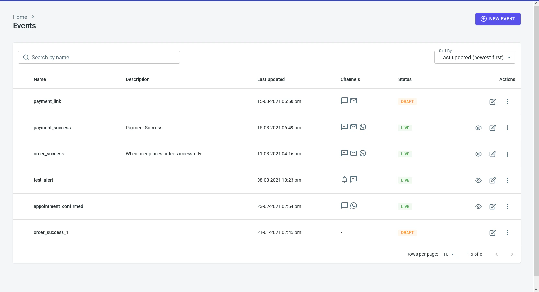539x292 pixels.
Task: Click the SMS icon for appointment_confirmed
Action: pyautogui.click(x=345, y=206)
